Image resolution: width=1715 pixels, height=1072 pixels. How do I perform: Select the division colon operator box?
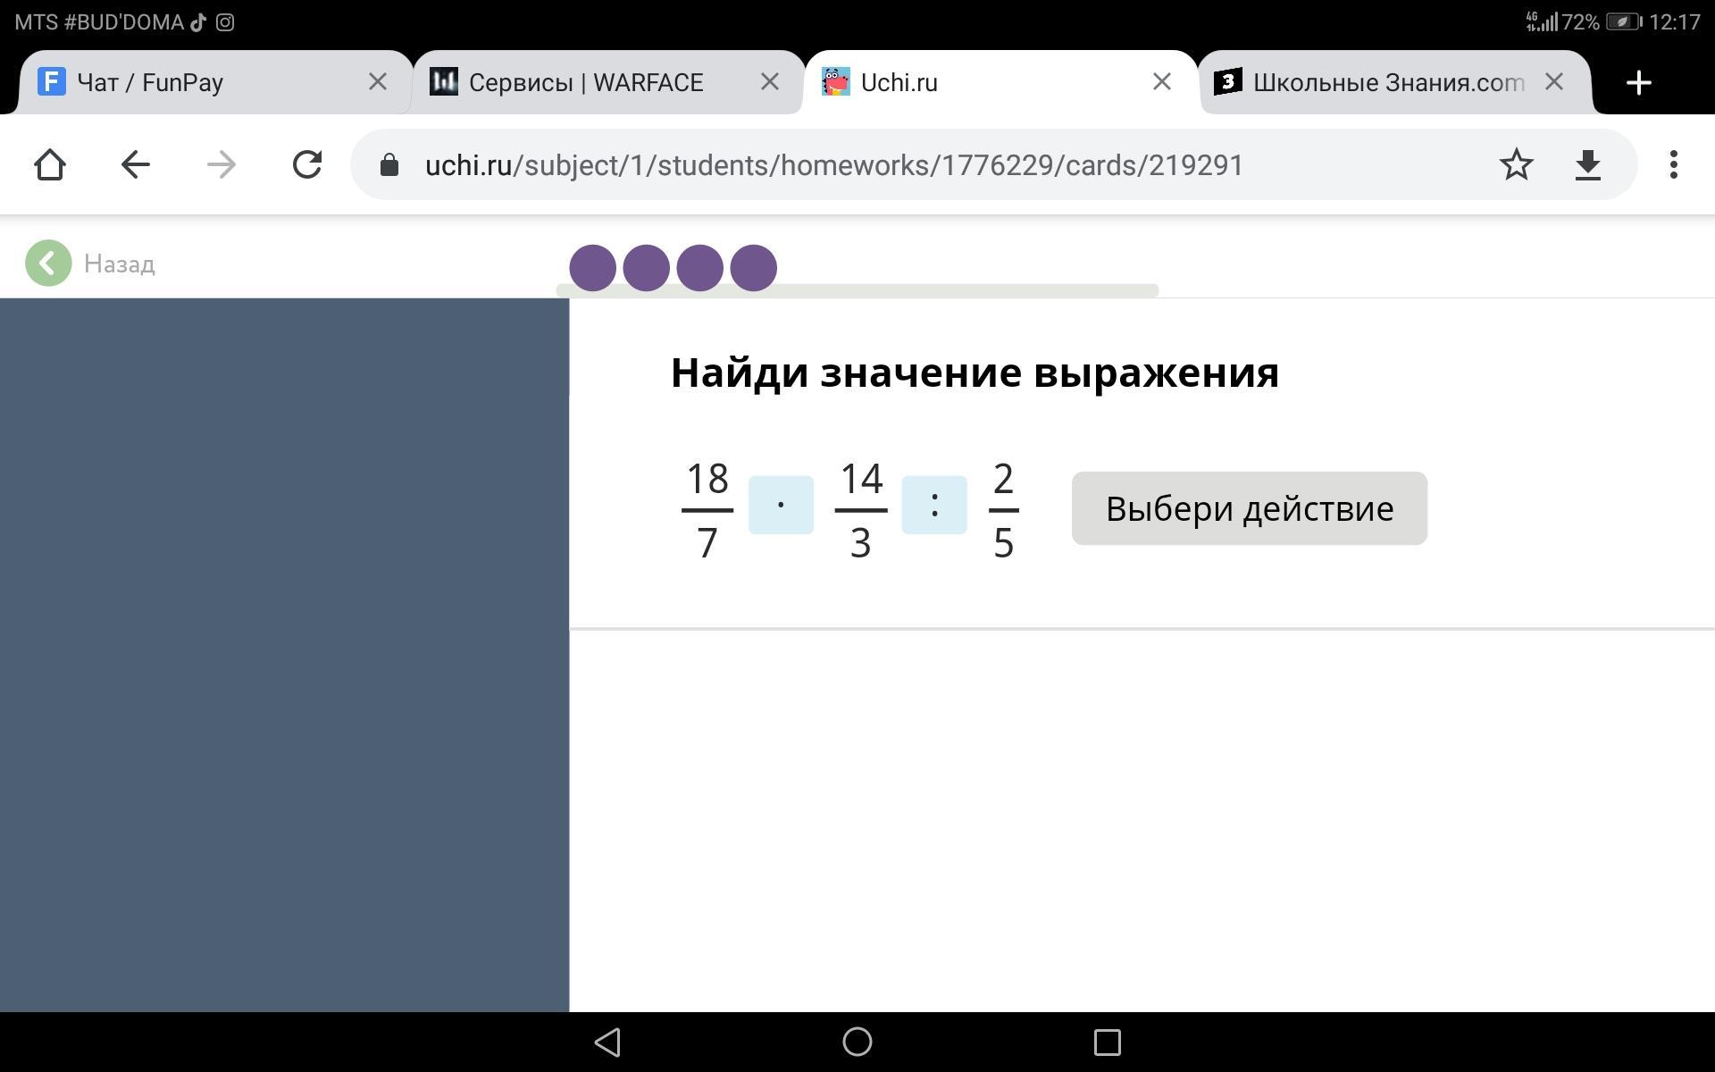pyautogui.click(x=933, y=505)
